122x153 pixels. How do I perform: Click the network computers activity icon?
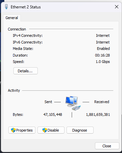point(73,103)
